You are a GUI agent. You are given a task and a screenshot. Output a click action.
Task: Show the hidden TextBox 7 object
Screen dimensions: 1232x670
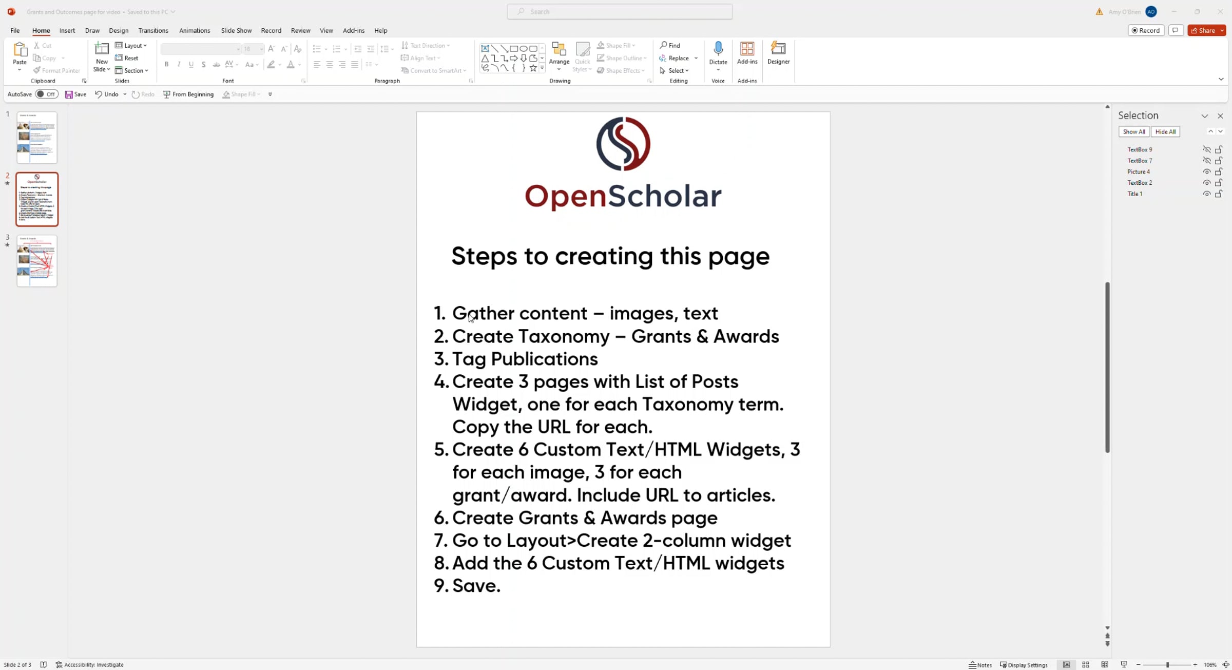coord(1206,161)
